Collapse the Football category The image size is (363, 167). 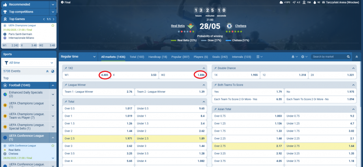point(53,85)
